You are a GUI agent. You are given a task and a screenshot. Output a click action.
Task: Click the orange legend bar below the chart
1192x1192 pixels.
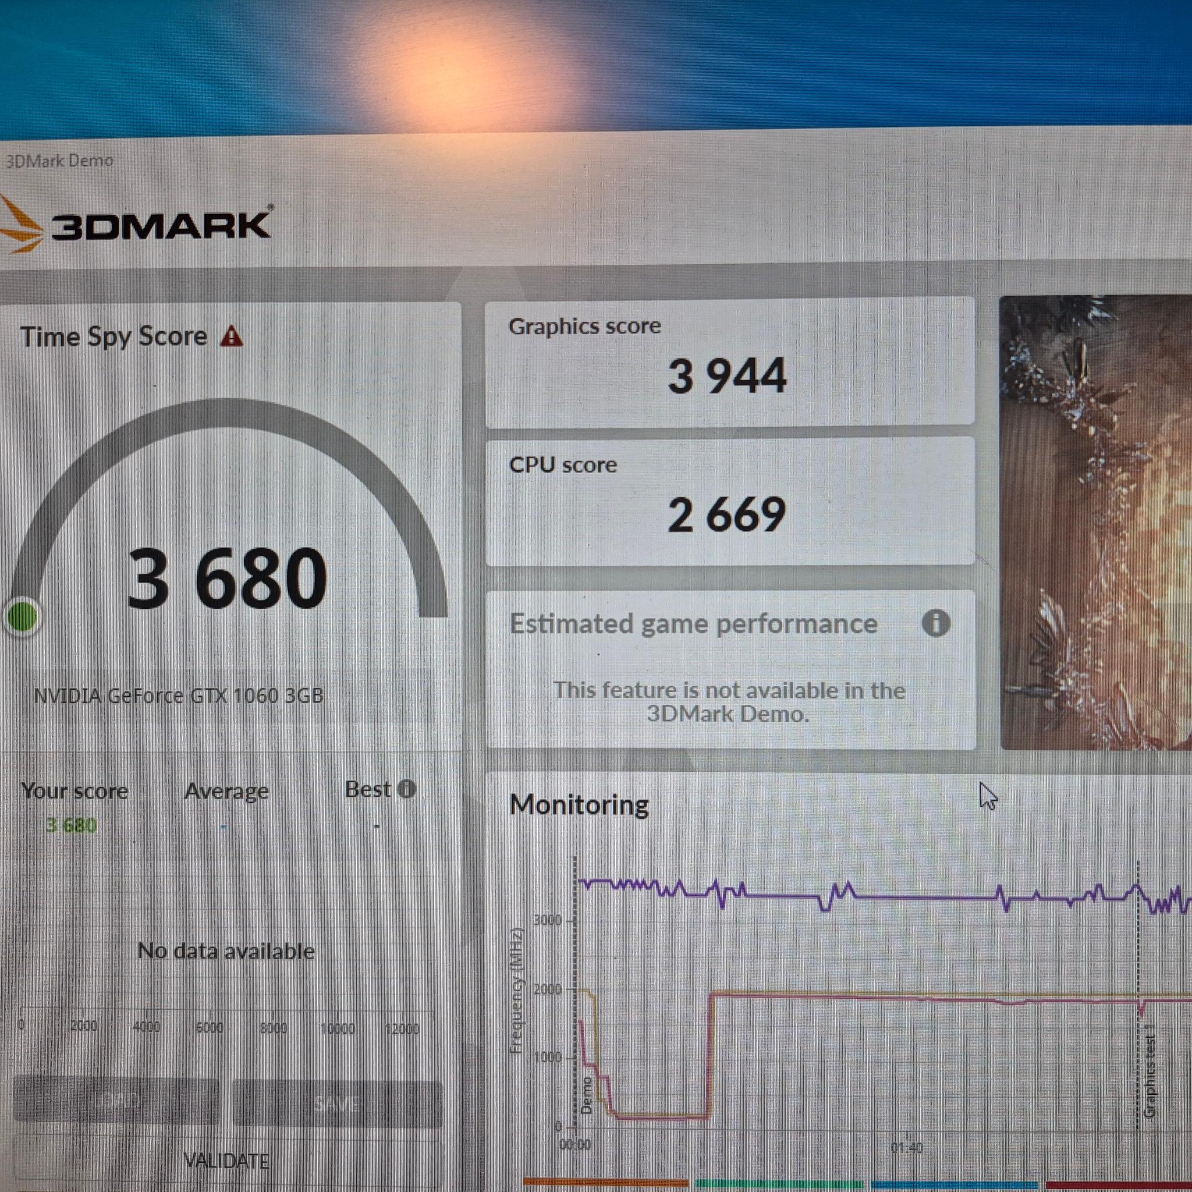click(x=605, y=1183)
